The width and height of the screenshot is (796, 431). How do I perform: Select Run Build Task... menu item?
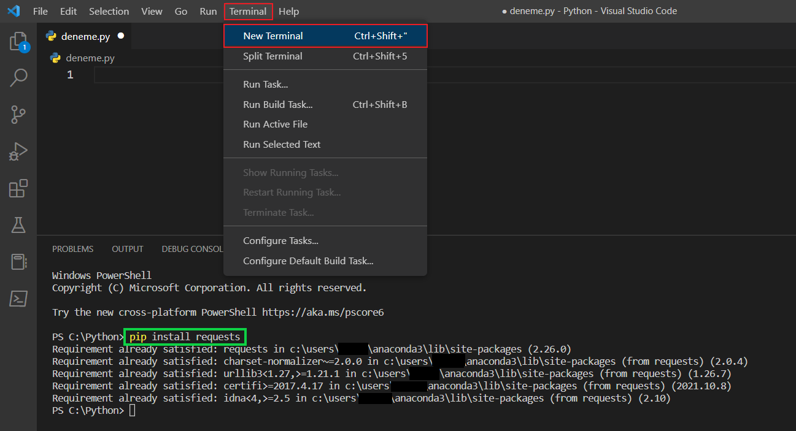[x=277, y=105]
